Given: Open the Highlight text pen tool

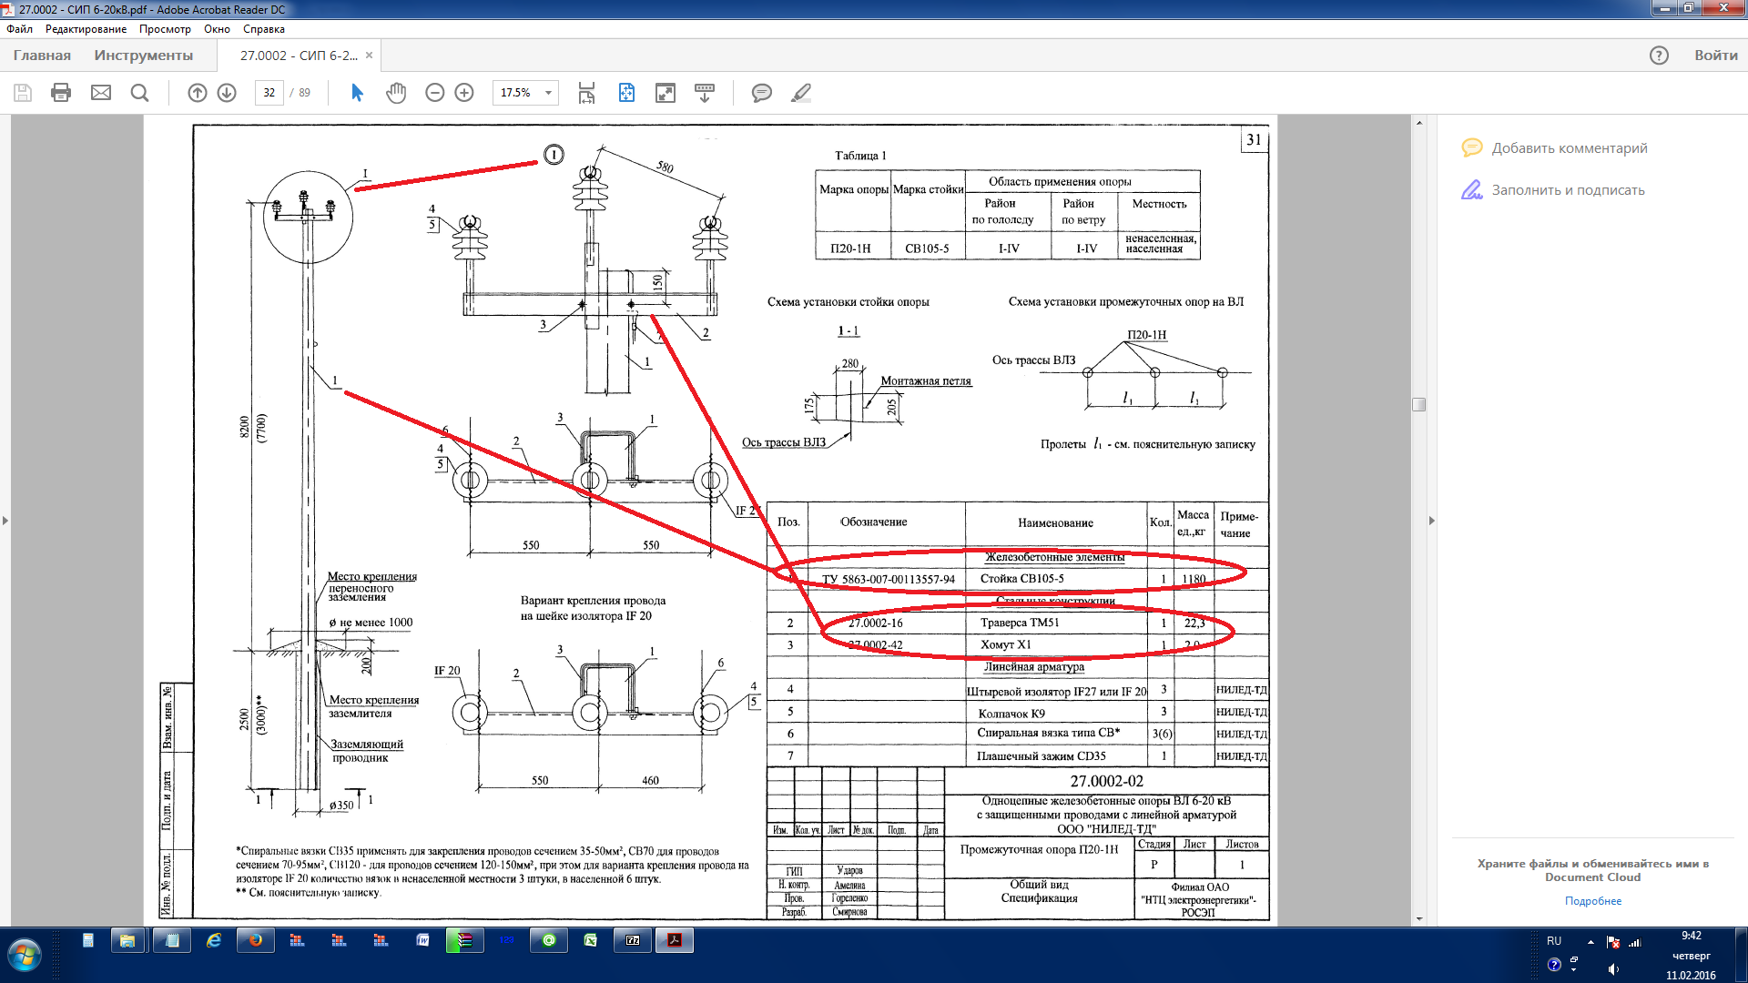Looking at the screenshot, I should [801, 93].
